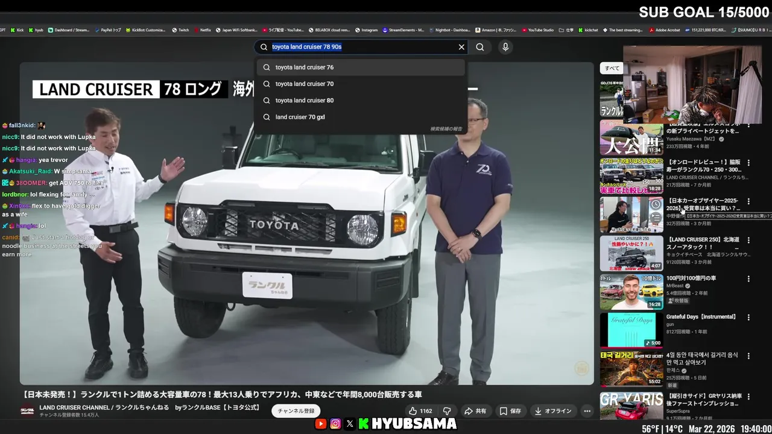Open the Kick bookmark
772x434 pixels.
point(16,30)
